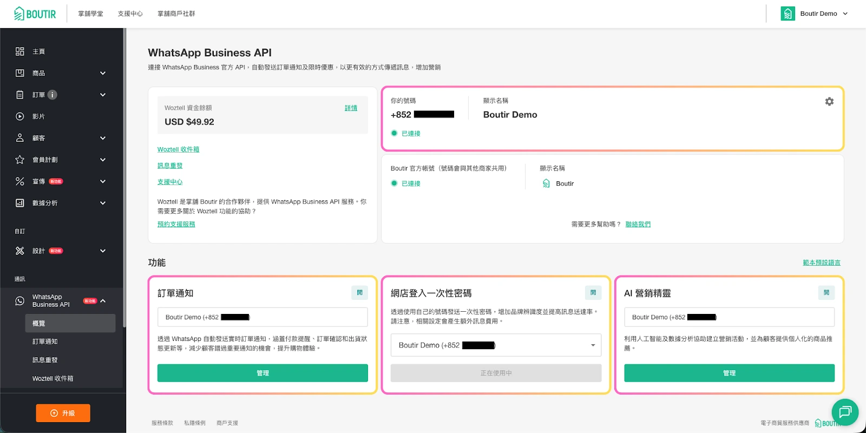This screenshot has width=866, height=433.
Task: Open the 詳情 balance details link
Action: click(351, 108)
